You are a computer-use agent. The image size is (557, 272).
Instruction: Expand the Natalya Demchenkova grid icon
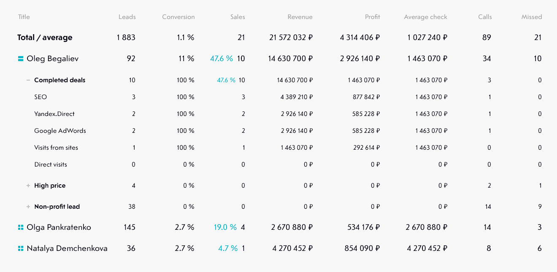pyautogui.click(x=20, y=249)
